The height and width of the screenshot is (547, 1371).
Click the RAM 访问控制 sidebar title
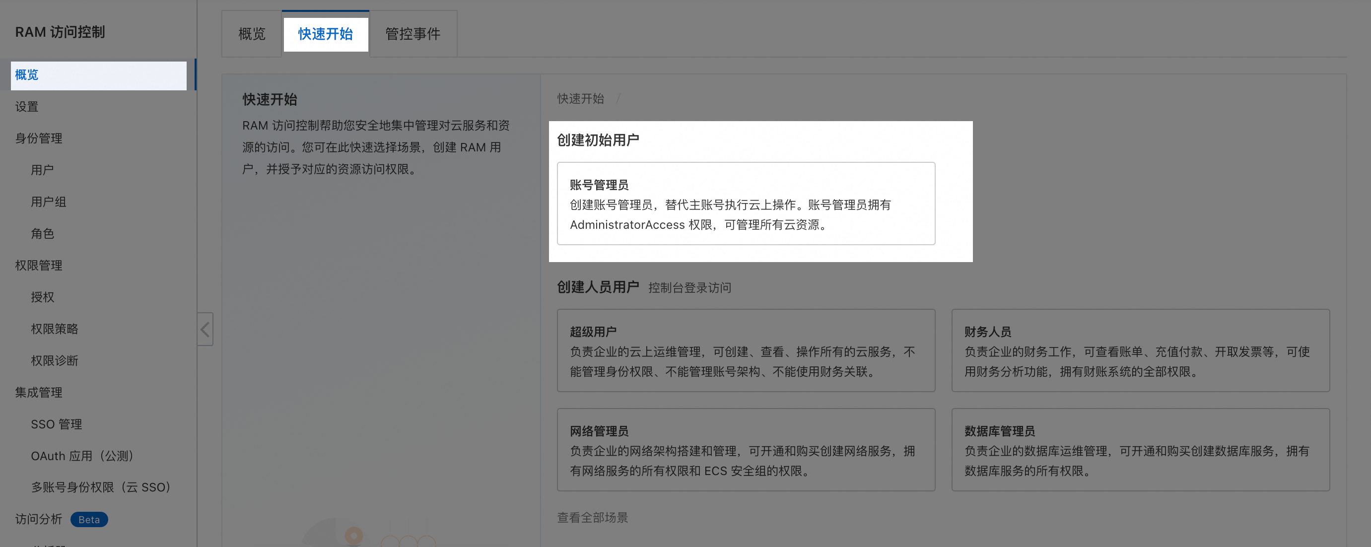60,32
